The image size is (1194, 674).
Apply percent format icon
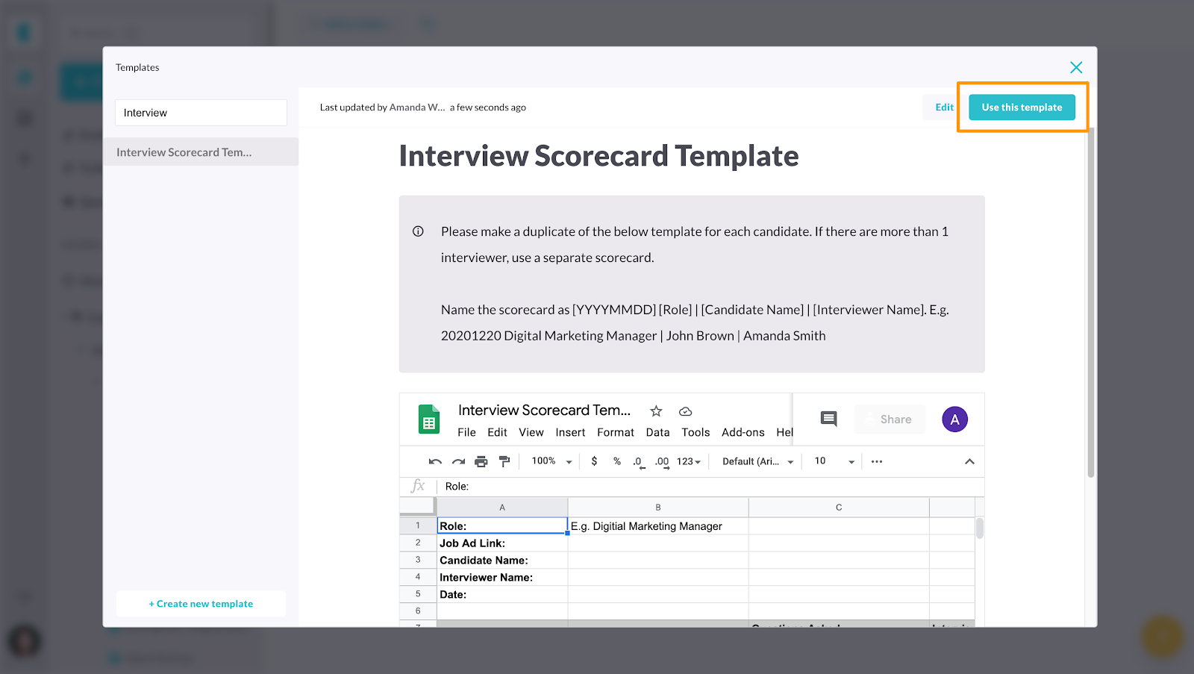[x=617, y=461]
